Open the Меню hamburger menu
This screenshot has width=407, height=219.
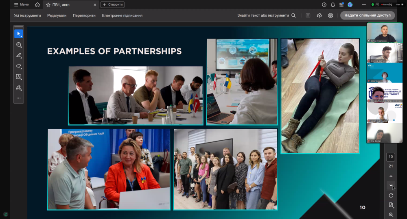(21, 5)
